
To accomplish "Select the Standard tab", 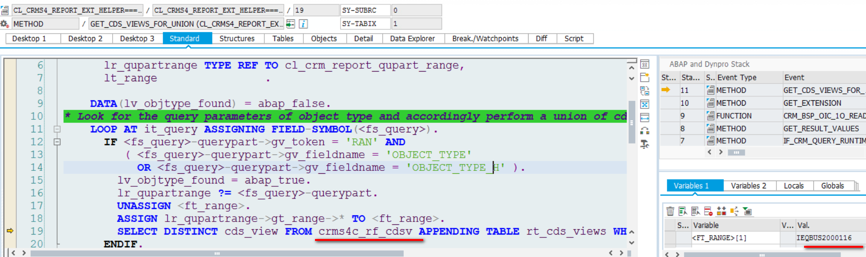I will [x=187, y=38].
